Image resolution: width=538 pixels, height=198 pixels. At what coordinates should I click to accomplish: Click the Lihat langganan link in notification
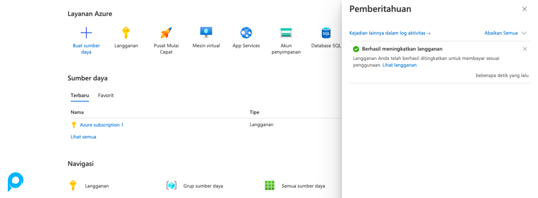(x=399, y=65)
